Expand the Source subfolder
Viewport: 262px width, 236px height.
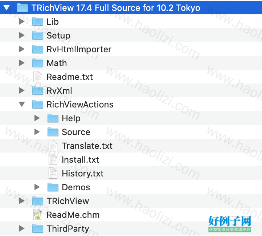click(37, 132)
